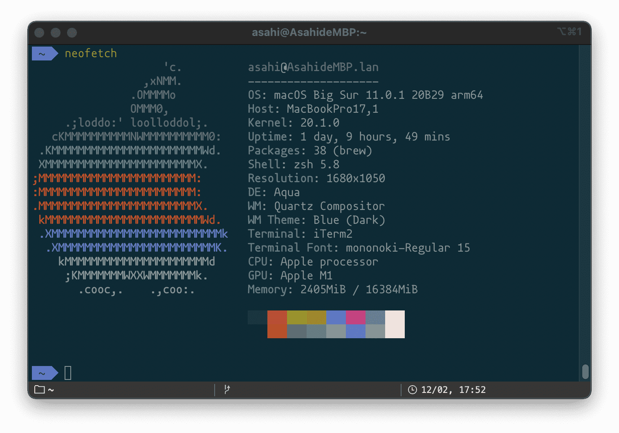Screen dimensions: 619x433
Task: Click the WM: Quartz Compositor line
Action: 316,206
